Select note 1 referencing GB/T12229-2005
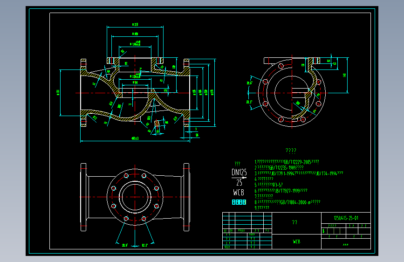 click(287, 162)
